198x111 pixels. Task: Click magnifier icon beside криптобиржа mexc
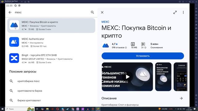(x=11, y=81)
